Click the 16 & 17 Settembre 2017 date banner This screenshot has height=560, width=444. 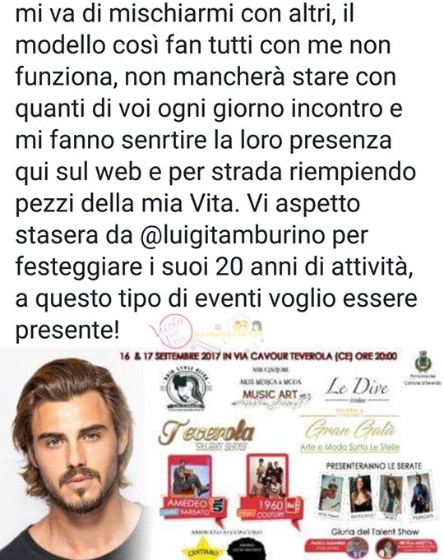click(258, 356)
